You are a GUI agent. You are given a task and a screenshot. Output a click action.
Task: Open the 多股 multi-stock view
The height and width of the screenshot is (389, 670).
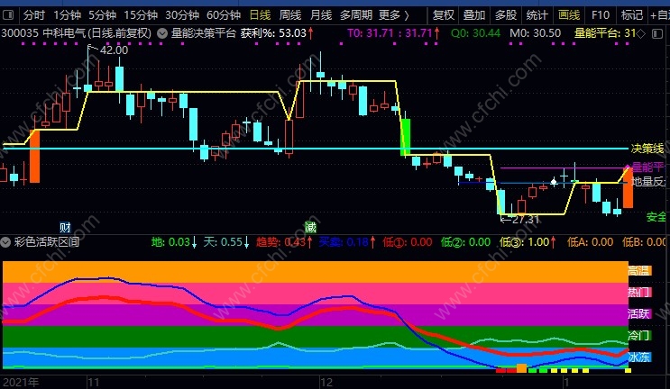(x=506, y=16)
